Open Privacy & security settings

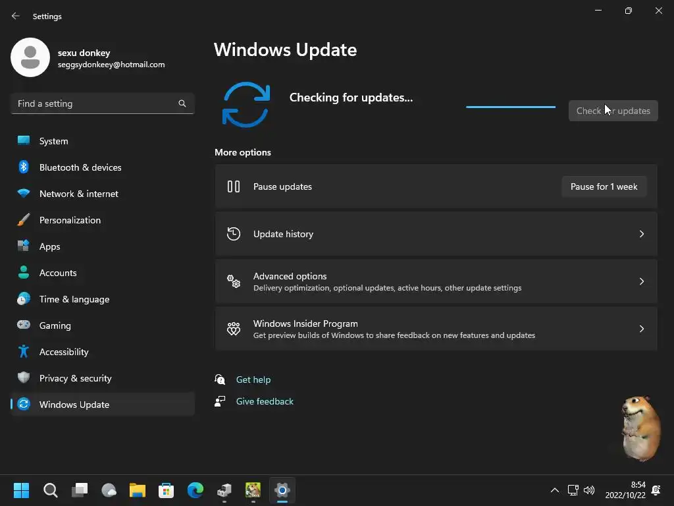pyautogui.click(x=102, y=378)
